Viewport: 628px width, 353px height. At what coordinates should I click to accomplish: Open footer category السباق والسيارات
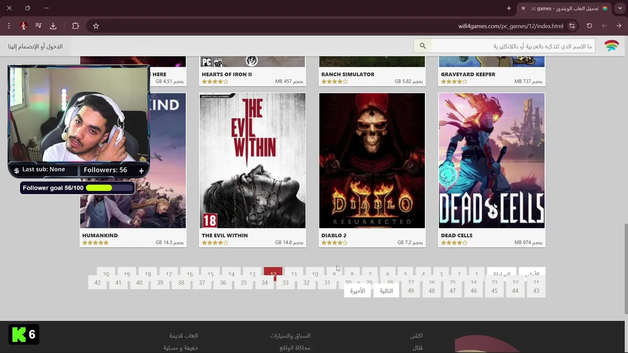point(290,336)
